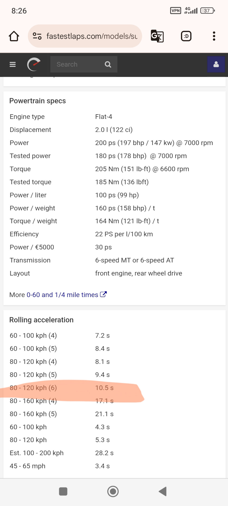This screenshot has height=506, width=228.
Task: Open the hamburger navigation menu
Action: (13, 64)
